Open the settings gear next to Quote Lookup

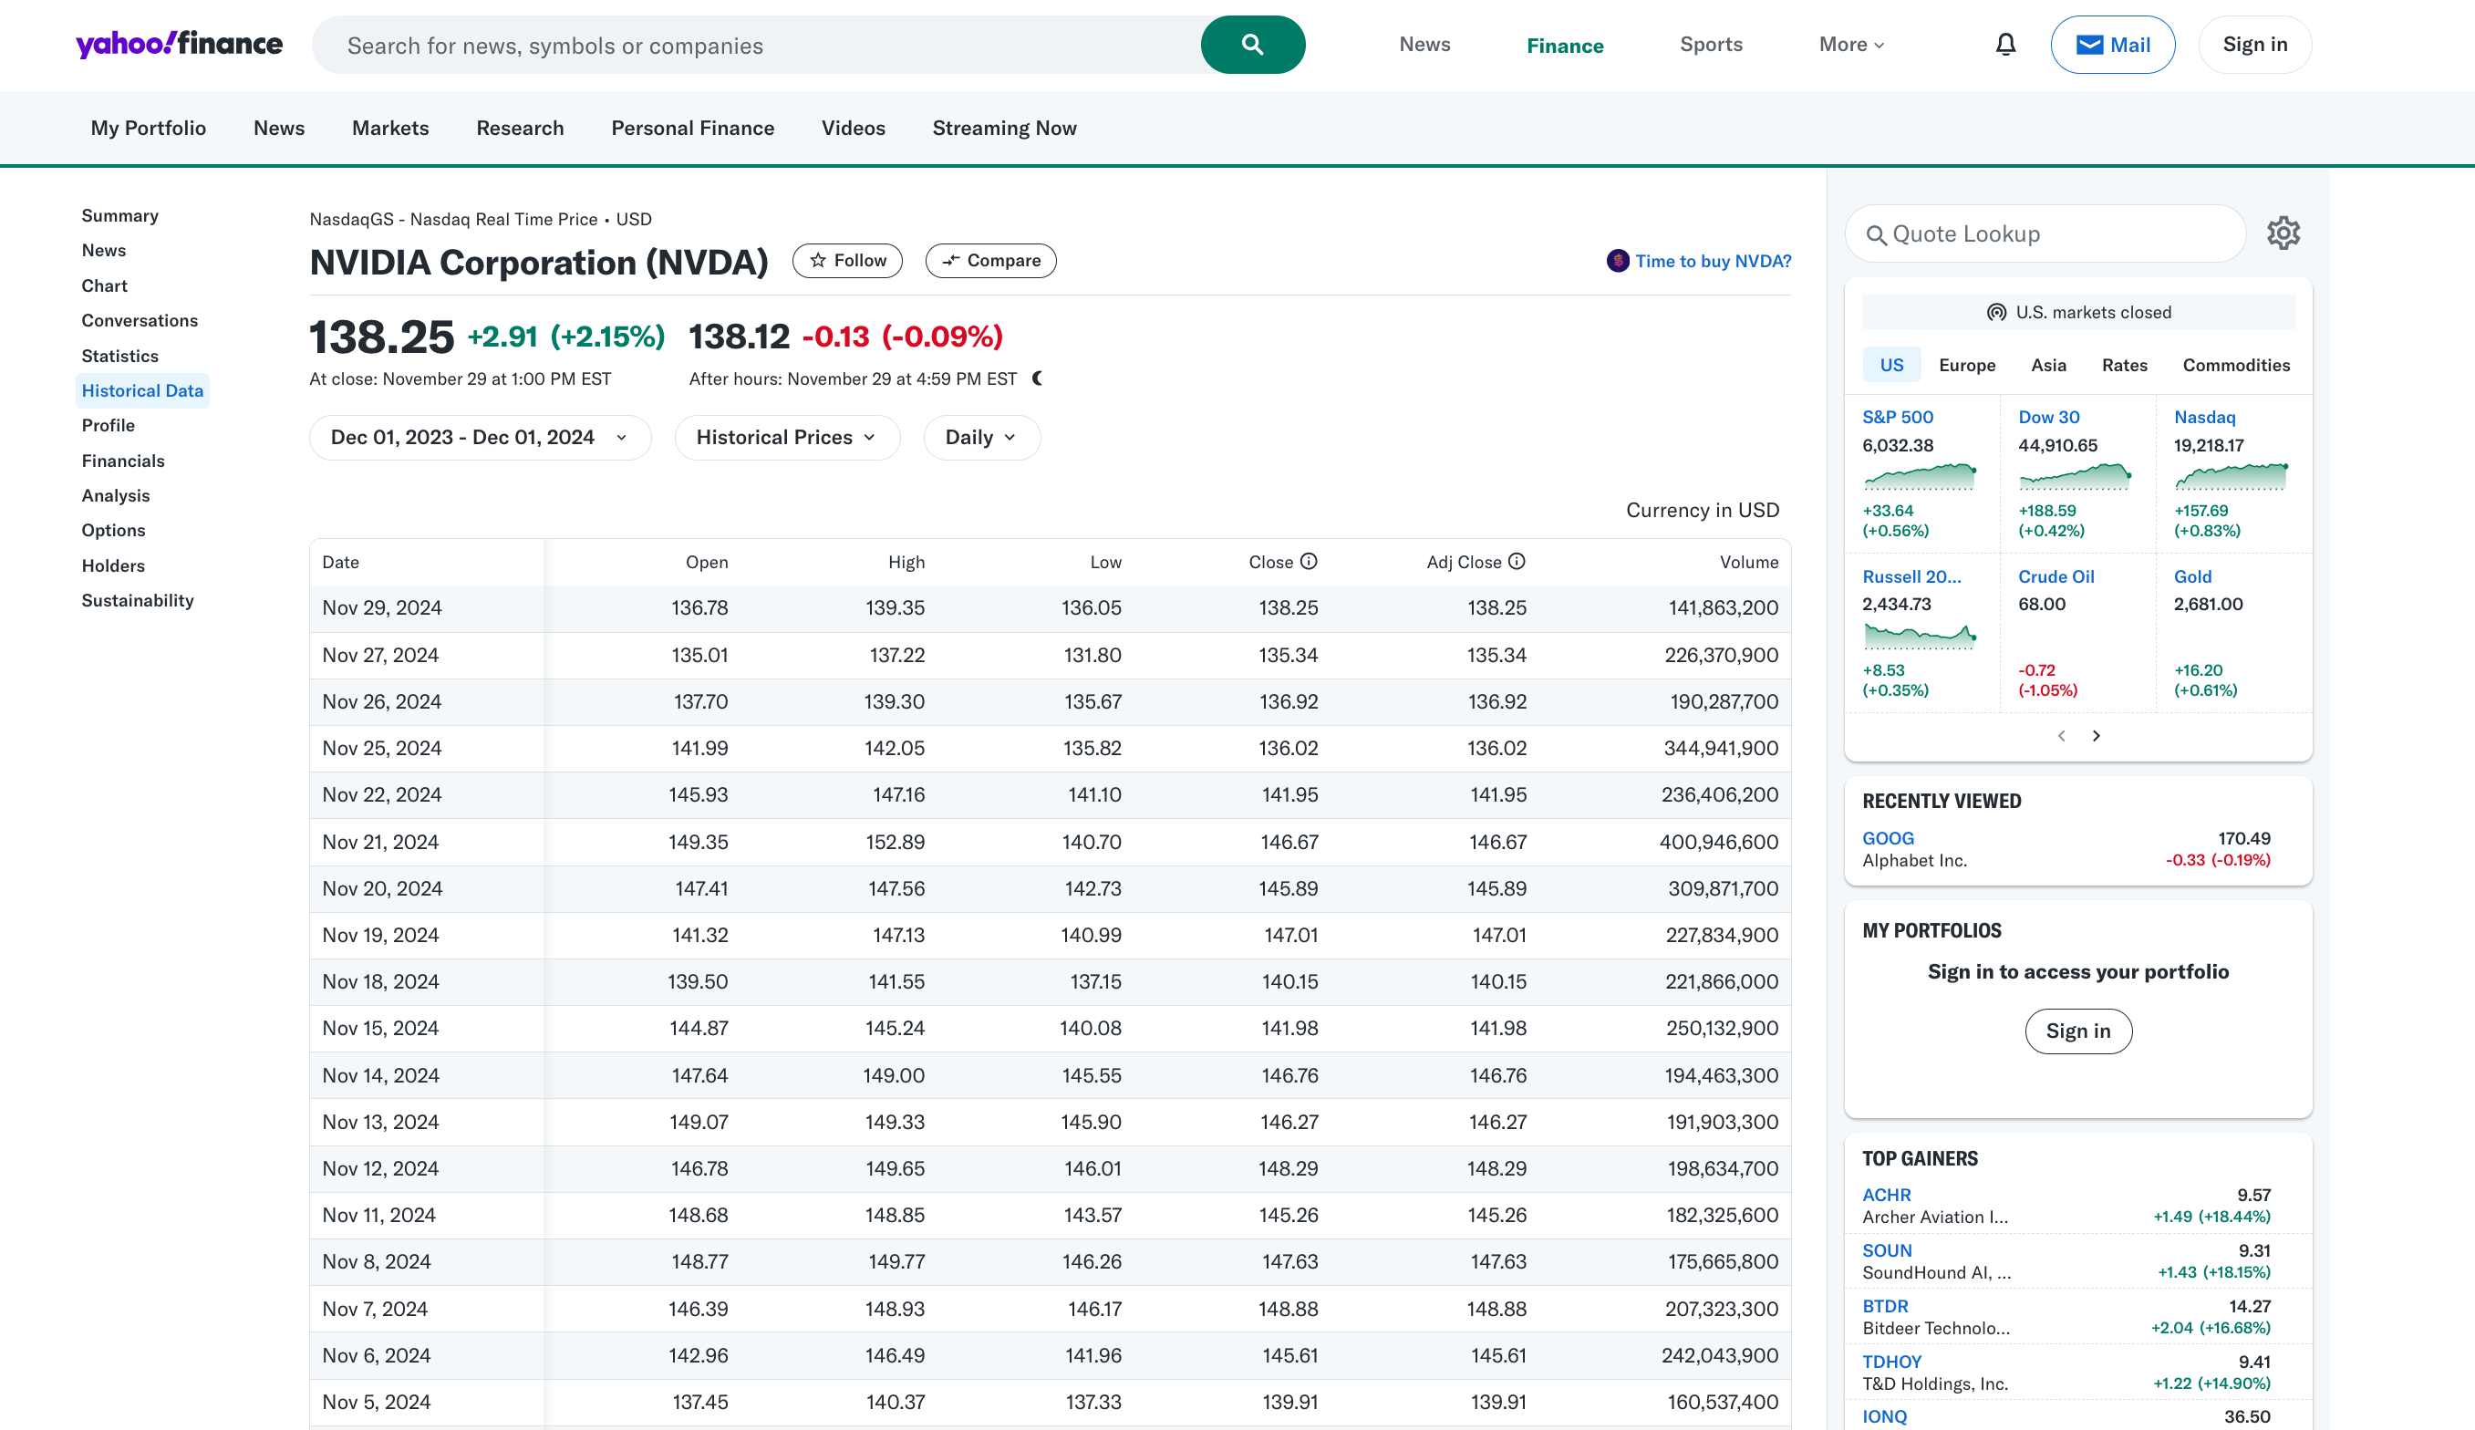pyautogui.click(x=2284, y=233)
